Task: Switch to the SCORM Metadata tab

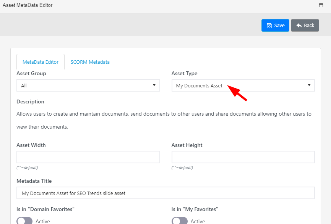Action: tap(90, 62)
